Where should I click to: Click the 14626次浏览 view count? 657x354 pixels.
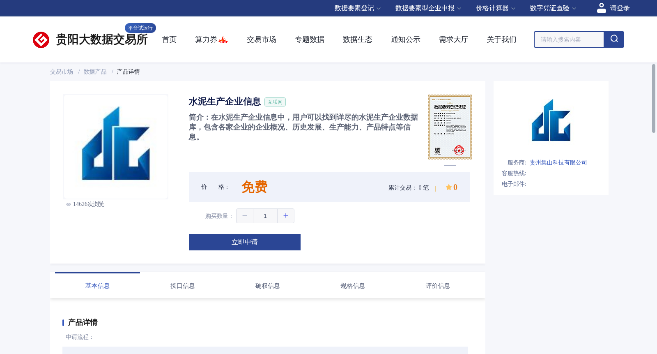coord(89,204)
